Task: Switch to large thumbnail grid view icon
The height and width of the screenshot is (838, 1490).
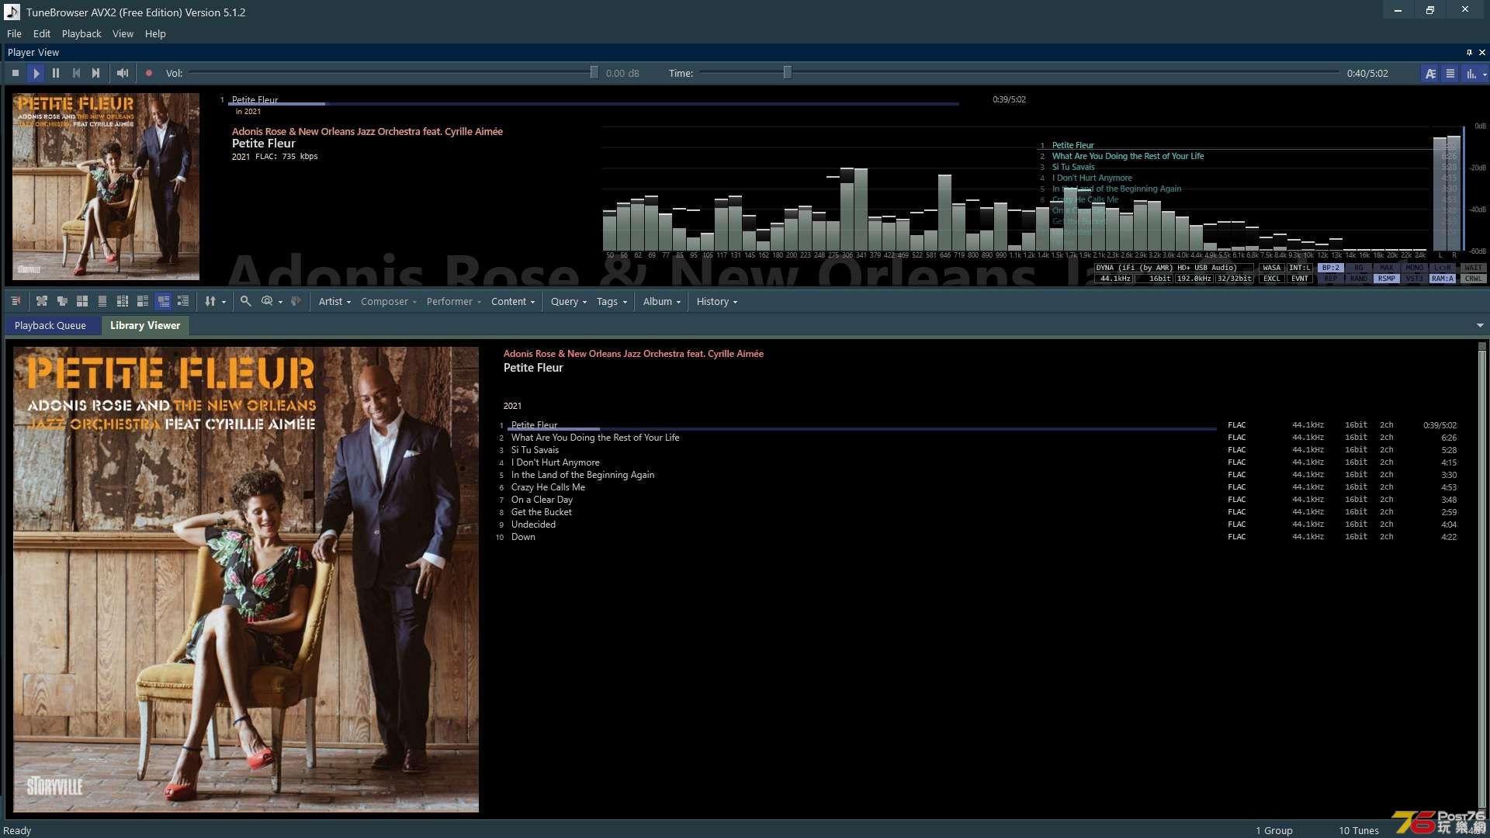Action: tap(82, 301)
